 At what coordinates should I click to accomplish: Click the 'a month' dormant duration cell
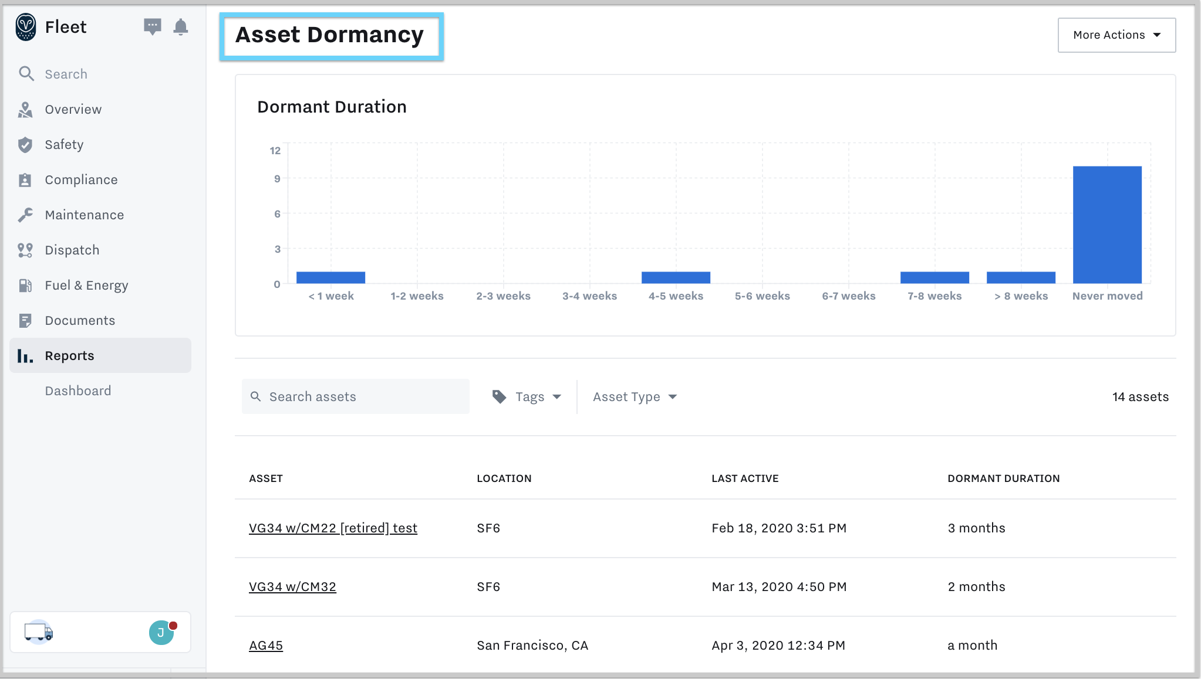click(x=972, y=646)
